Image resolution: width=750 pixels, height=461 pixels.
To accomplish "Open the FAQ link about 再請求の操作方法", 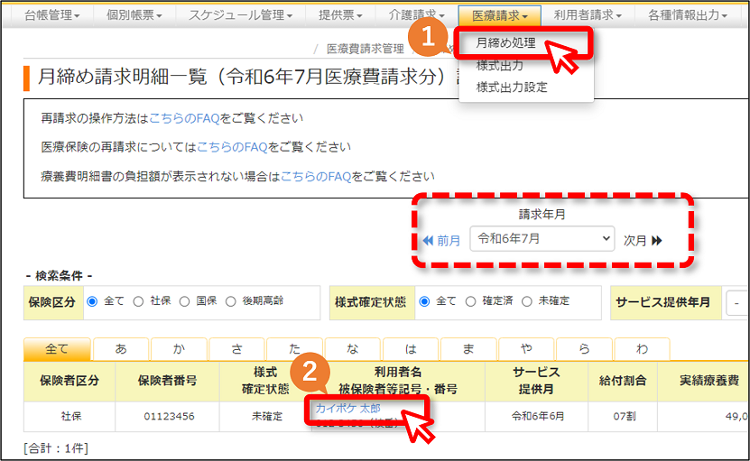I will (184, 118).
